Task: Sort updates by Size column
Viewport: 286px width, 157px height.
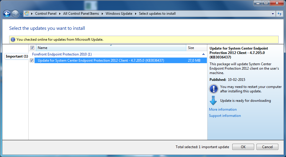Action: point(197,48)
